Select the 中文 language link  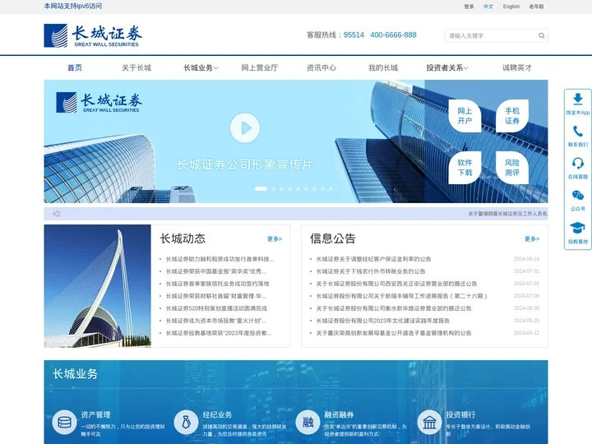point(488,7)
